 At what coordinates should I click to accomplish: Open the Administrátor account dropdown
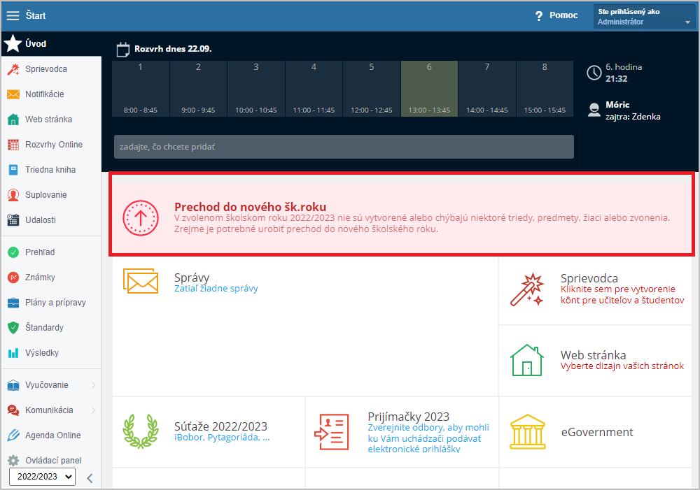point(644,17)
